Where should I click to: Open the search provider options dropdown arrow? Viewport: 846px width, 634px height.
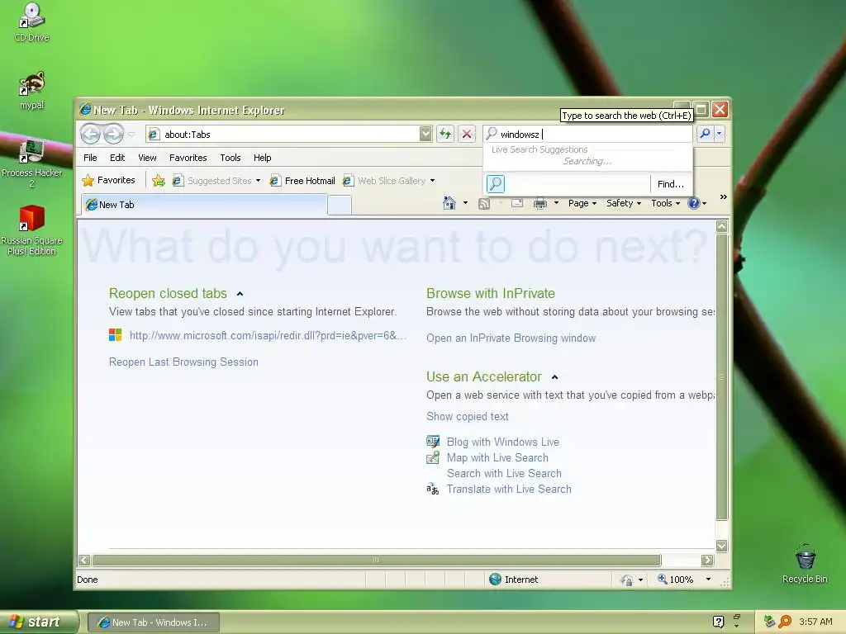[720, 134]
